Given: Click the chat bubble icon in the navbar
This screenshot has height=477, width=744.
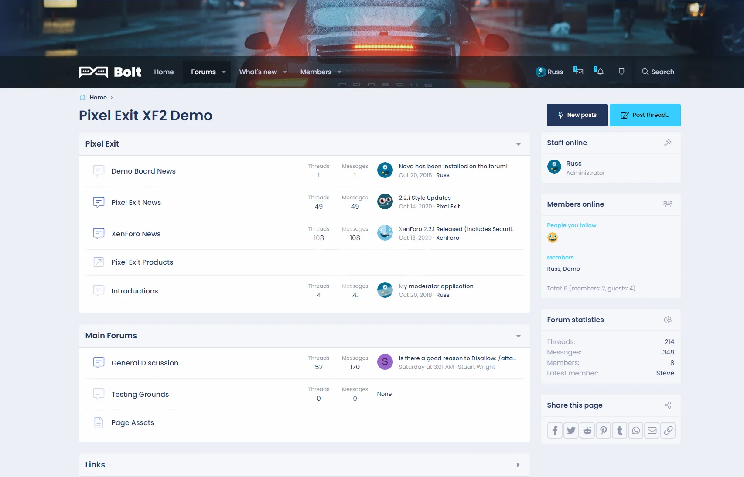Looking at the screenshot, I should click(x=621, y=72).
